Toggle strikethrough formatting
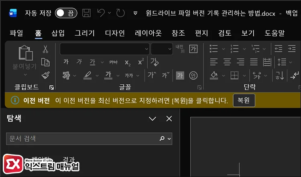This screenshot has height=177, width=301. point(113,62)
